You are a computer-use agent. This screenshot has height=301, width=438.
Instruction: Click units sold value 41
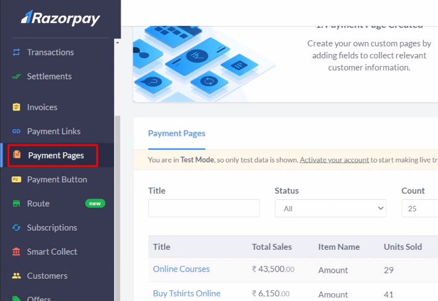[x=389, y=294]
